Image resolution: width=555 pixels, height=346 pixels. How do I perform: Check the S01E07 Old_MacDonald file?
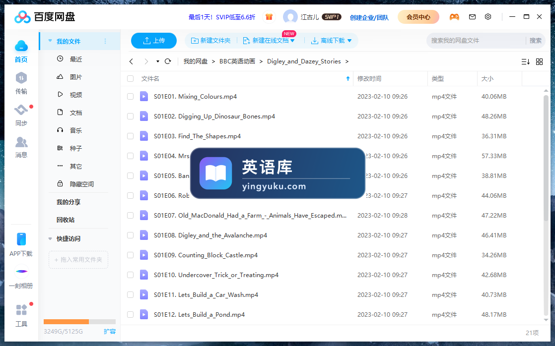tap(130, 215)
